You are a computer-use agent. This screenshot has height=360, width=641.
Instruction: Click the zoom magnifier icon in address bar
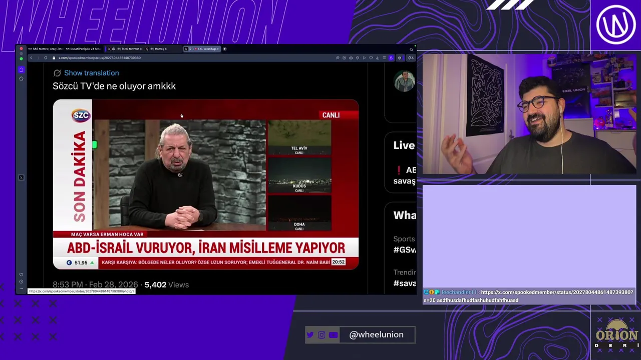338,58
